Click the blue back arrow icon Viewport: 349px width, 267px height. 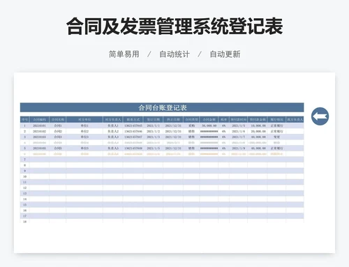click(x=320, y=116)
